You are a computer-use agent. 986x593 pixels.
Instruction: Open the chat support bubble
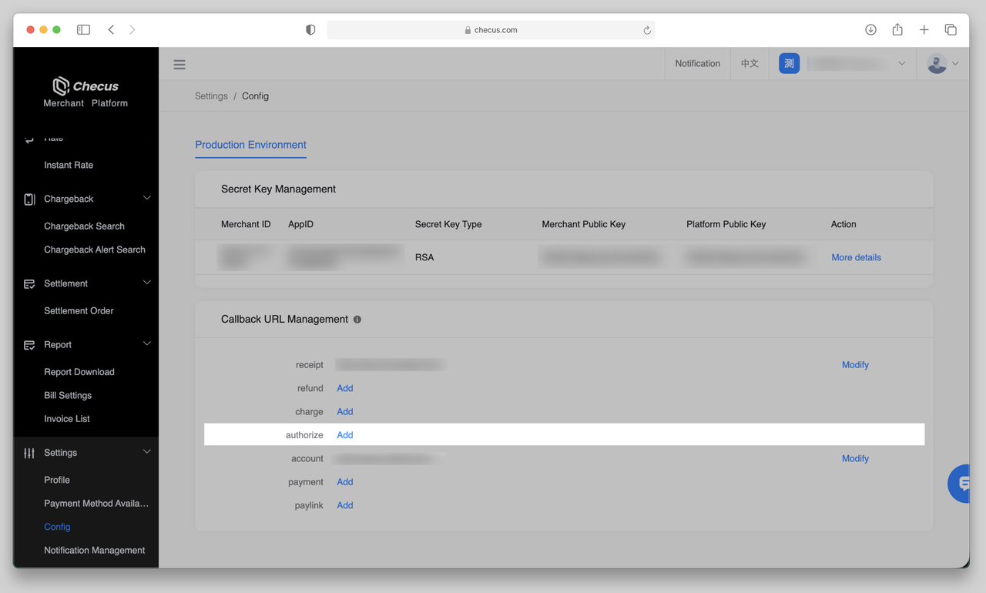pos(962,484)
